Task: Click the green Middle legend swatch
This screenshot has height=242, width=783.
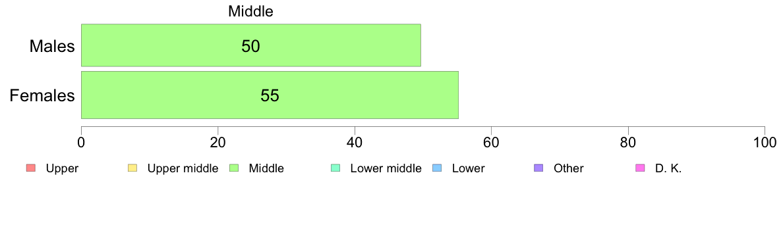Action: (233, 168)
